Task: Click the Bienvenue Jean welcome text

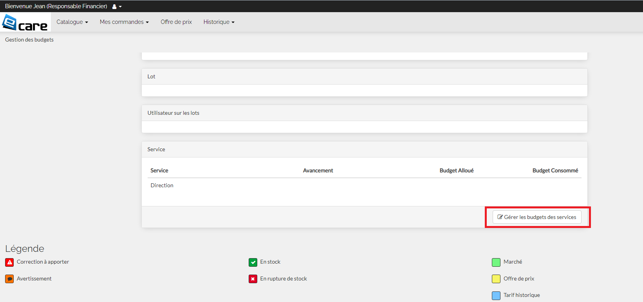Action: pyautogui.click(x=56, y=6)
